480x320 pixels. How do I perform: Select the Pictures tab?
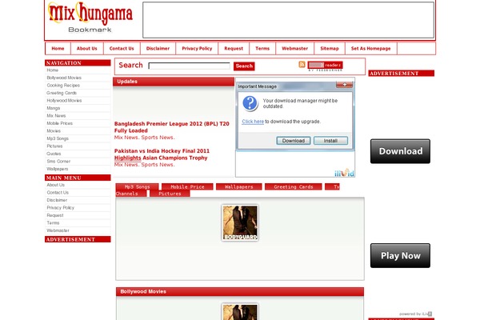[x=170, y=194]
